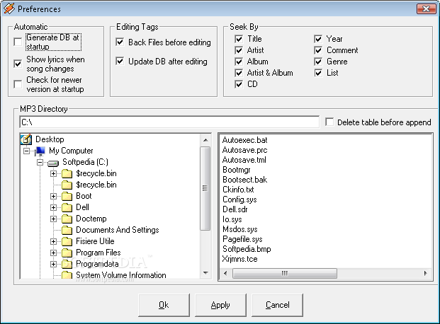Click file list horizontal scrollbar thumb
This screenshot has height=324, width=440.
(285, 273)
